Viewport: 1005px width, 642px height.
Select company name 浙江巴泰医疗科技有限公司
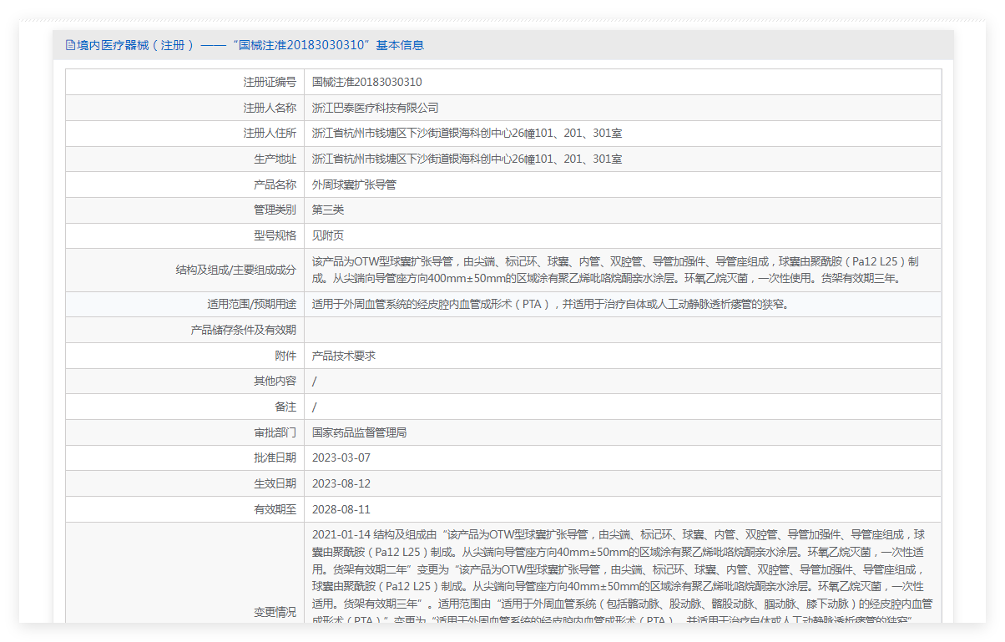[x=376, y=108]
